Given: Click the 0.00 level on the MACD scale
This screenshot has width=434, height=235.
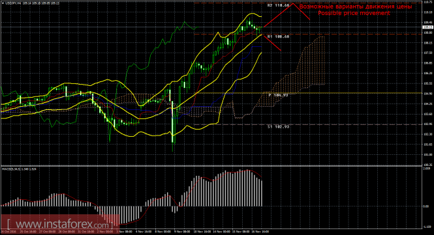Looking at the screenshot, I should point(426,206).
